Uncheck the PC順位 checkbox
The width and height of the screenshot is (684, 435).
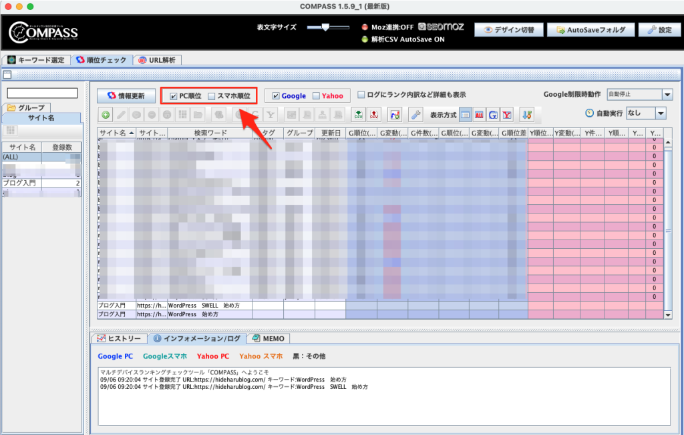click(174, 96)
